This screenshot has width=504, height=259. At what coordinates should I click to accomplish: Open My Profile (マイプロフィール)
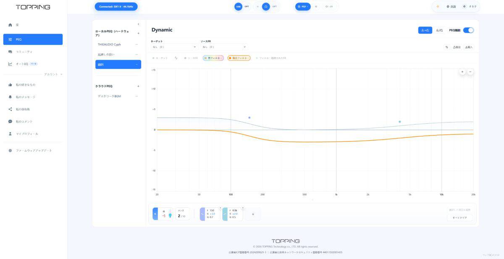click(33, 133)
